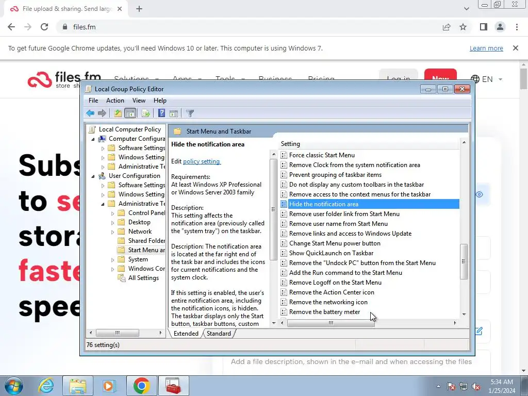Image resolution: width=528 pixels, height=396 pixels.
Task: Click the Filter funnel toolbar icon
Action: tap(190, 113)
